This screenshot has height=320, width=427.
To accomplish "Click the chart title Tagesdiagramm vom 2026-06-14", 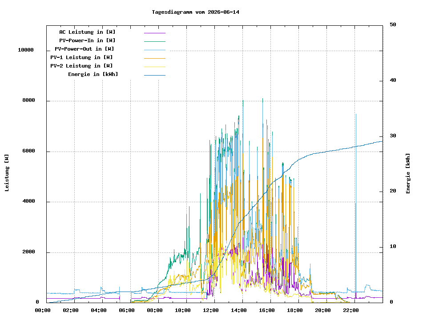I will 195,12.
